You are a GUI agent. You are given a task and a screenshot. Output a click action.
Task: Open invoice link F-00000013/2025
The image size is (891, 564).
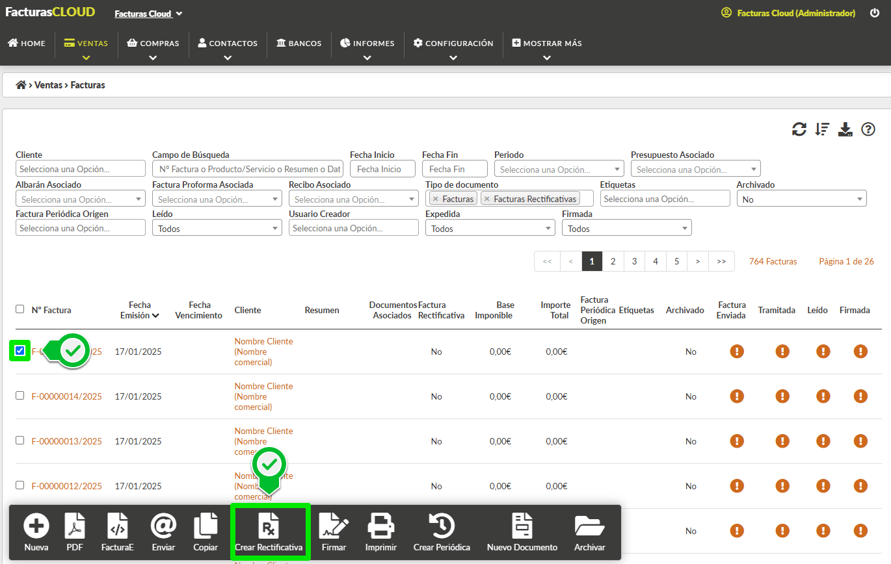tap(67, 441)
